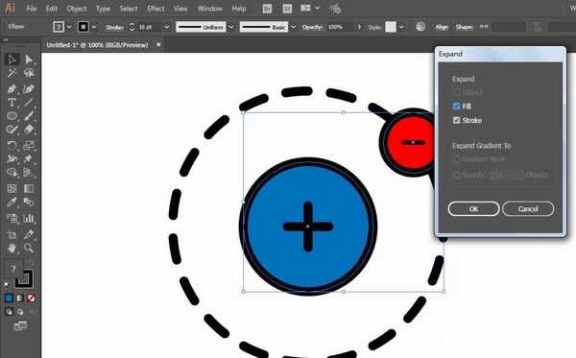Activate the Zoom tool

click(x=29, y=248)
